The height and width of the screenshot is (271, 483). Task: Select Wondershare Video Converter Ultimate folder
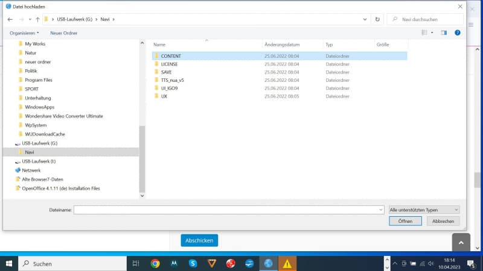click(x=64, y=116)
